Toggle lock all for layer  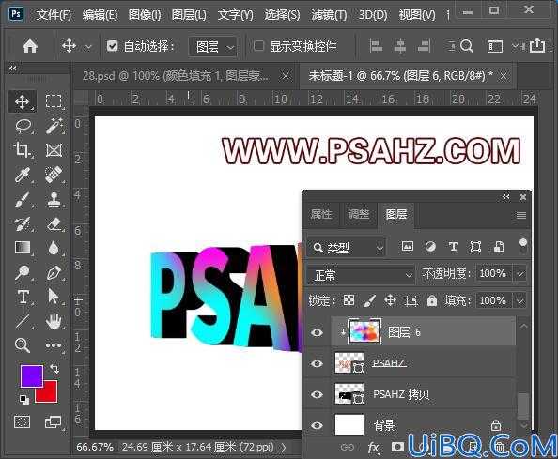(x=432, y=300)
